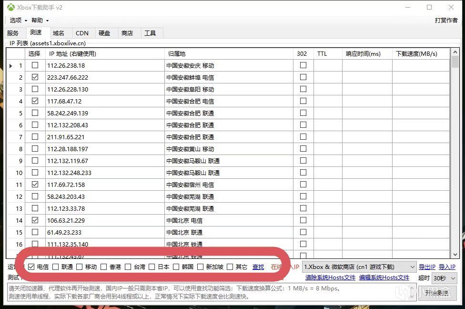
Task: Check the select box for 61.49.23.233
Action: pyautogui.click(x=35, y=232)
